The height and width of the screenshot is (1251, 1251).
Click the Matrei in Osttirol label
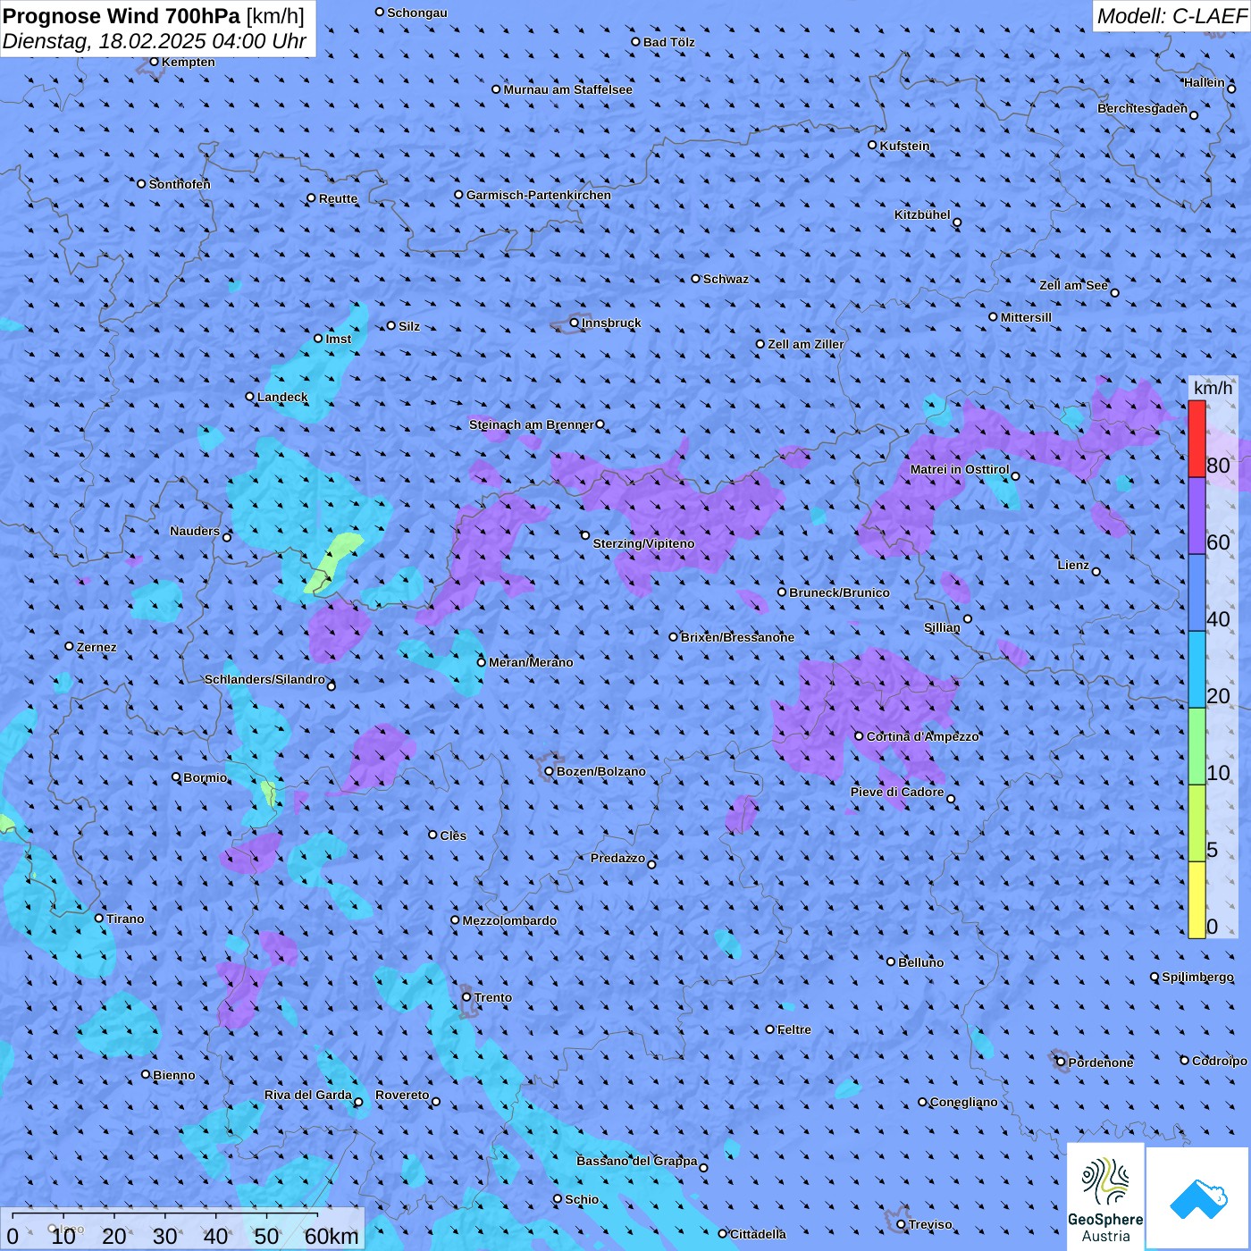pos(960,469)
